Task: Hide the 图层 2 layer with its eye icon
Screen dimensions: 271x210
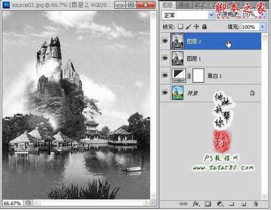Action: tap(165, 41)
